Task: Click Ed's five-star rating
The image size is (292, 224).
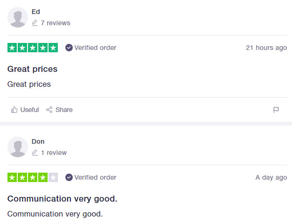Action: coord(33,48)
